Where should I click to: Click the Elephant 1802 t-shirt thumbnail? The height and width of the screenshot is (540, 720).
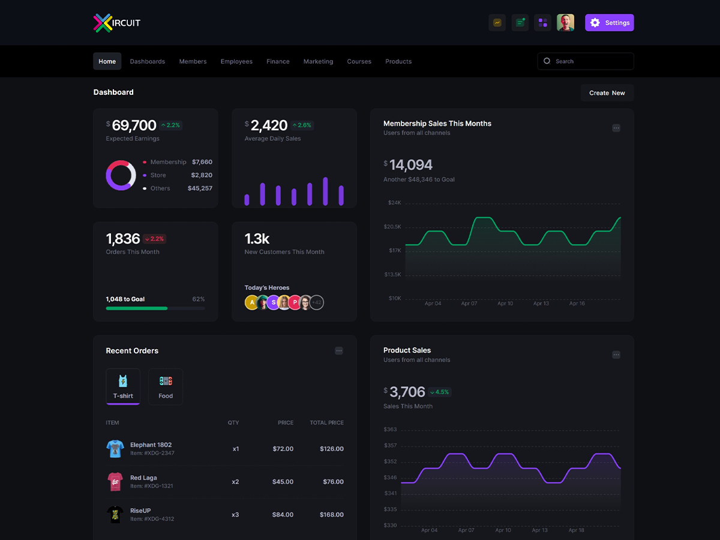pos(115,448)
